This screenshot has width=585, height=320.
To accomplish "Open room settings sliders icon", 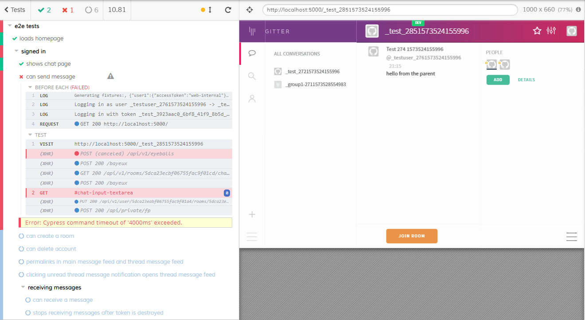I will [551, 31].
